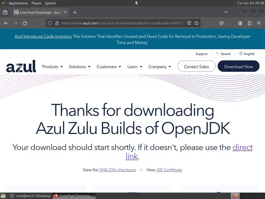Switch to the vm3@vm3 terminal taskbar item
The width and height of the screenshot is (265, 199).
pos(30,196)
